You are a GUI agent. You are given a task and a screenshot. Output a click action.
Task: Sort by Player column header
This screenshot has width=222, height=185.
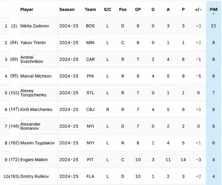27,9
